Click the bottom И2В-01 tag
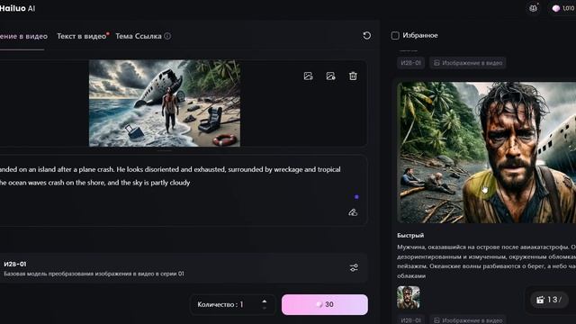Screen dimensions: 576x324 click(x=410, y=320)
